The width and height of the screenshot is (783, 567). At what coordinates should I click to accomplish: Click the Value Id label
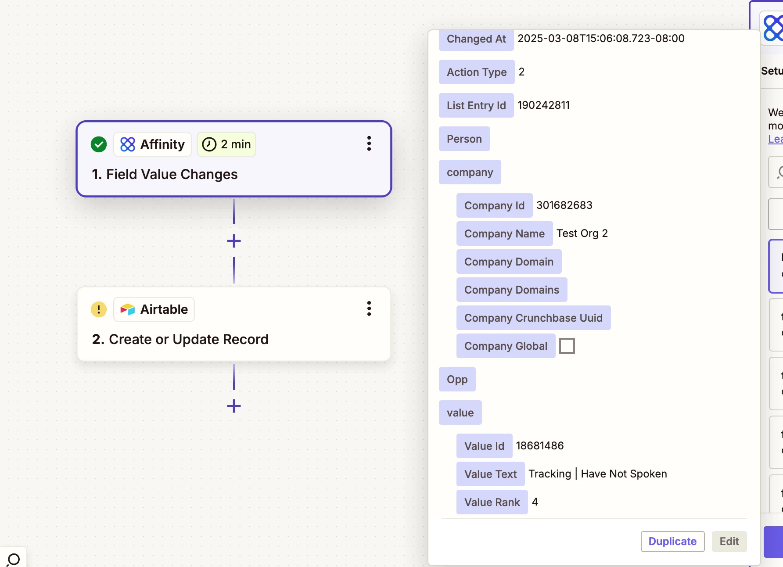coord(485,446)
